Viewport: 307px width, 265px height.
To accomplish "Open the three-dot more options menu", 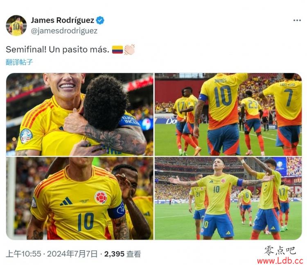I will click(297, 21).
